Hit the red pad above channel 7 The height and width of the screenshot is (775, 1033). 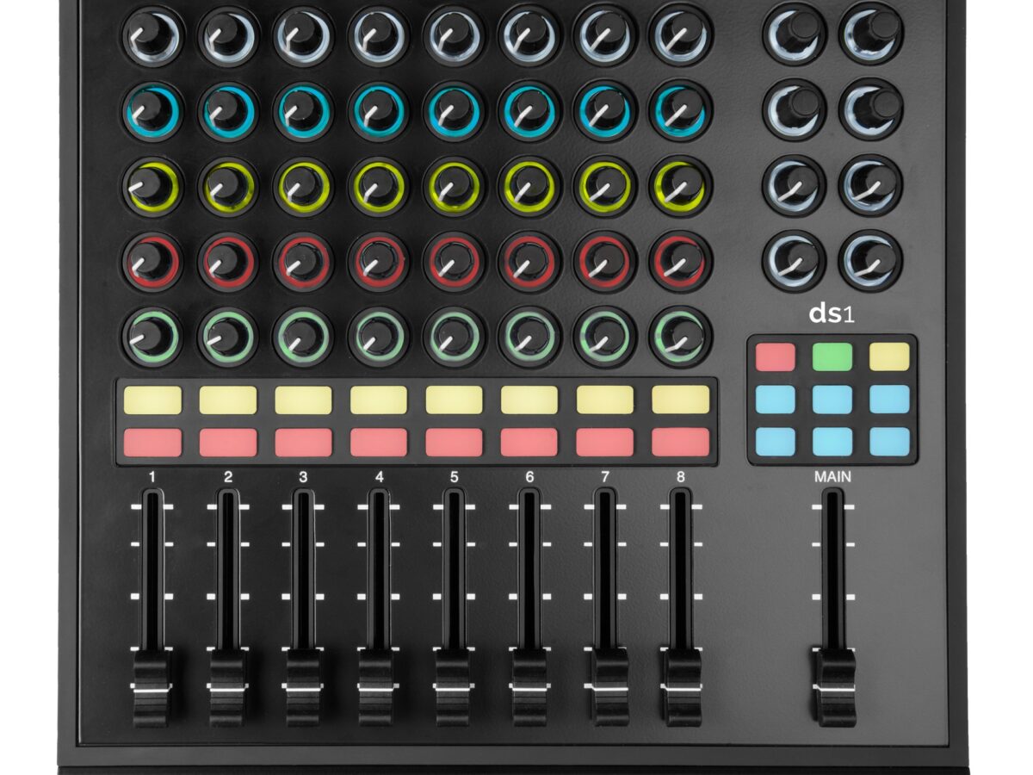pos(605,443)
